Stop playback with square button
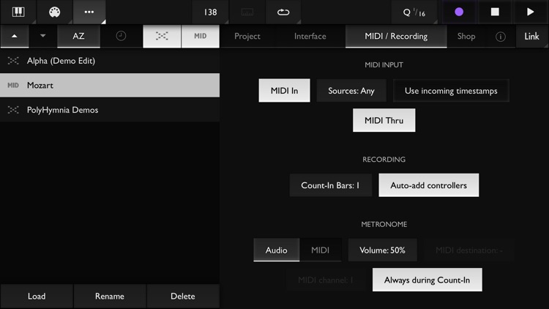The width and height of the screenshot is (549, 309). pos(495,12)
